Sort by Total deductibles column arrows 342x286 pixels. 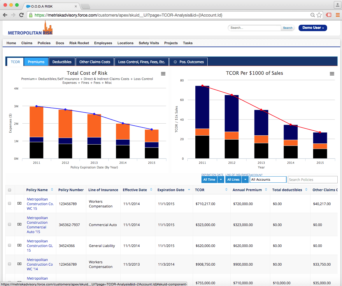[306, 190]
